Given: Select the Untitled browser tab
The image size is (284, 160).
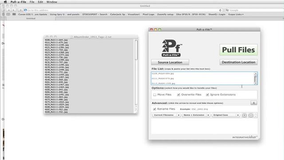Looking at the screenshot, I should [31, 19].
